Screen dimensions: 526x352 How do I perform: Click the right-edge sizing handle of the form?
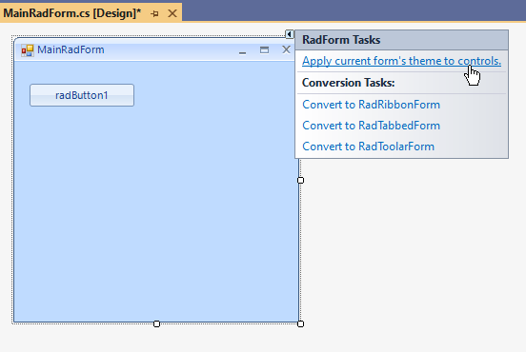coord(300,180)
